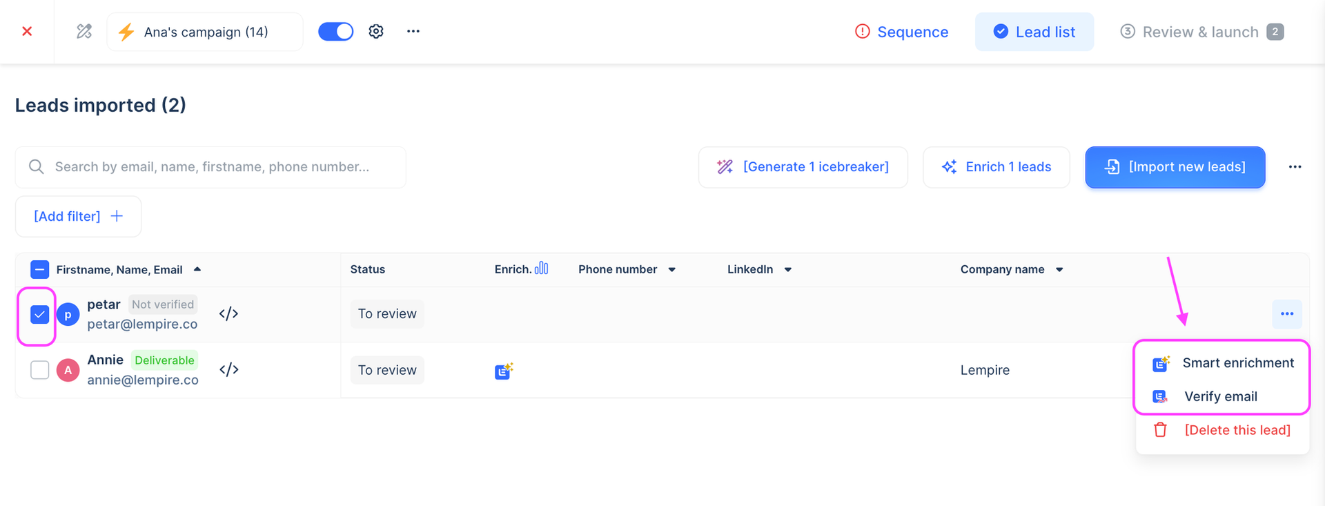This screenshot has width=1325, height=506.
Task: Check Annie's lead checkbox
Action: [40, 370]
